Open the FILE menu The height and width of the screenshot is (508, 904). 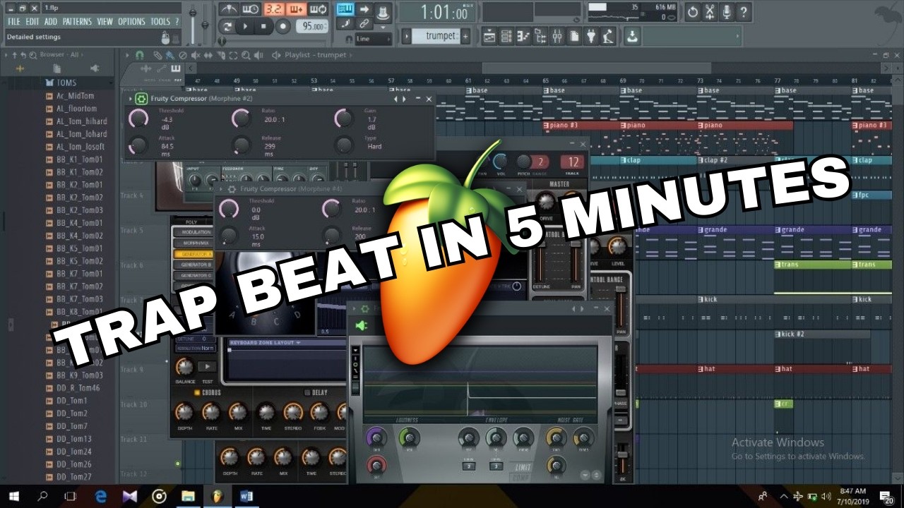pyautogui.click(x=14, y=22)
